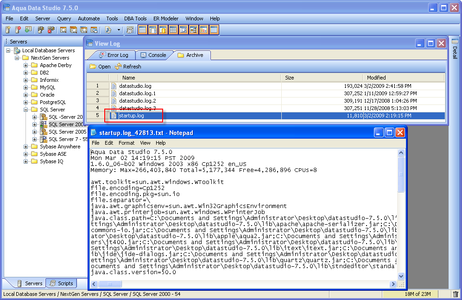Switch to the Console tab

click(153, 55)
